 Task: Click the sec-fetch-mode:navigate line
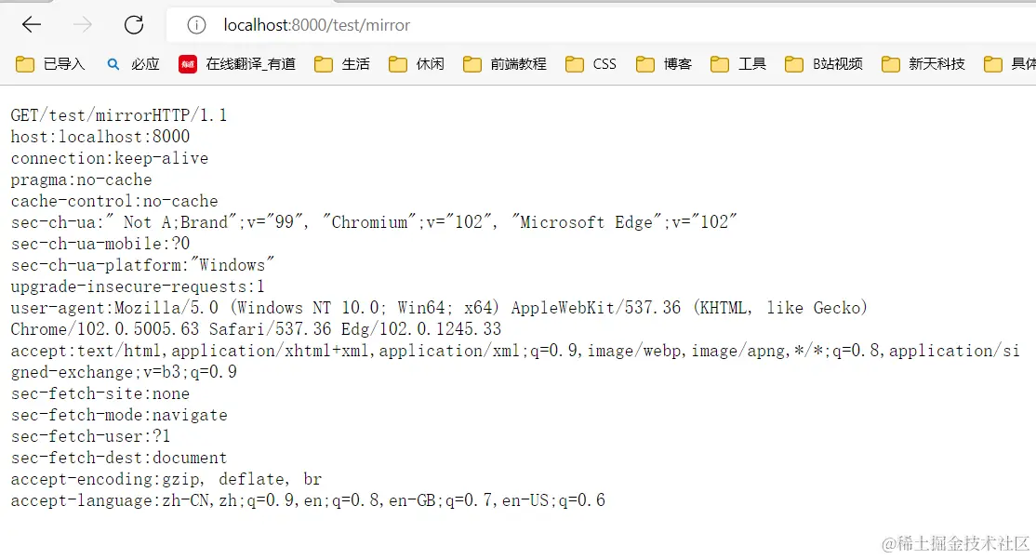click(x=119, y=415)
